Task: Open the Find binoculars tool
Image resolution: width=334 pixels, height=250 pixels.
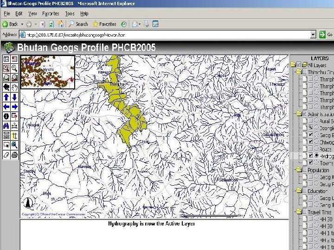Action: 6,126
